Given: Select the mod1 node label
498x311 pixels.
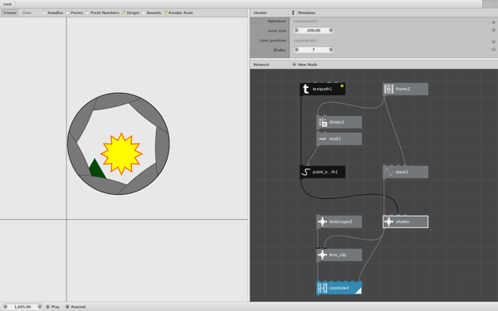Looking at the screenshot, I should [x=334, y=138].
